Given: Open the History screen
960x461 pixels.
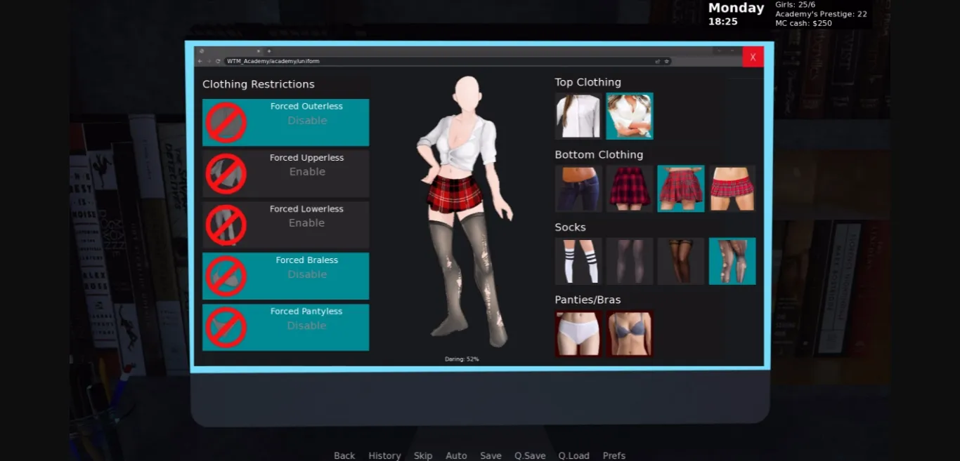Looking at the screenshot, I should (384, 455).
